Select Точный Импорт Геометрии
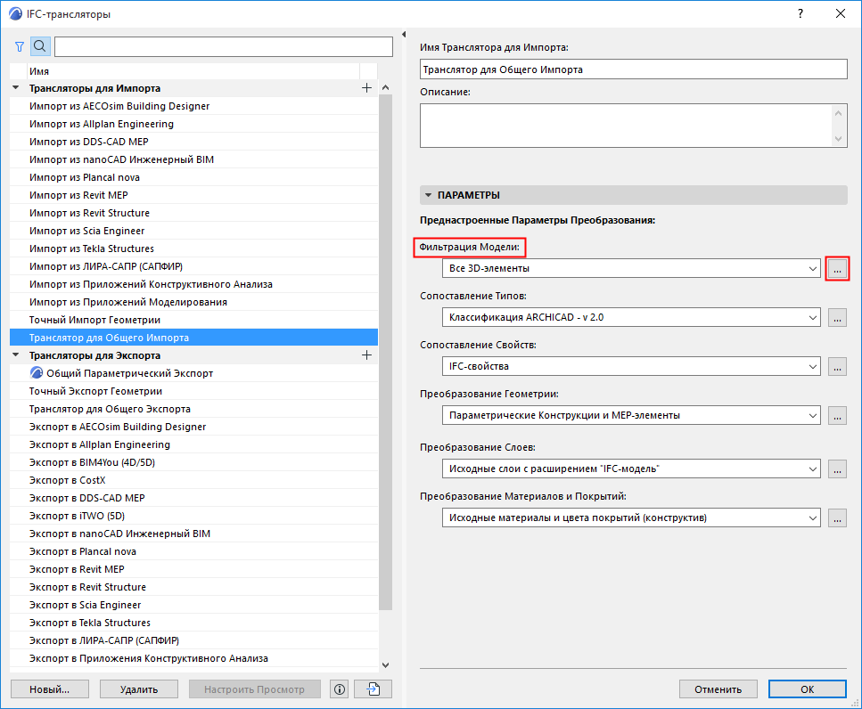The image size is (862, 709). [x=193, y=320]
